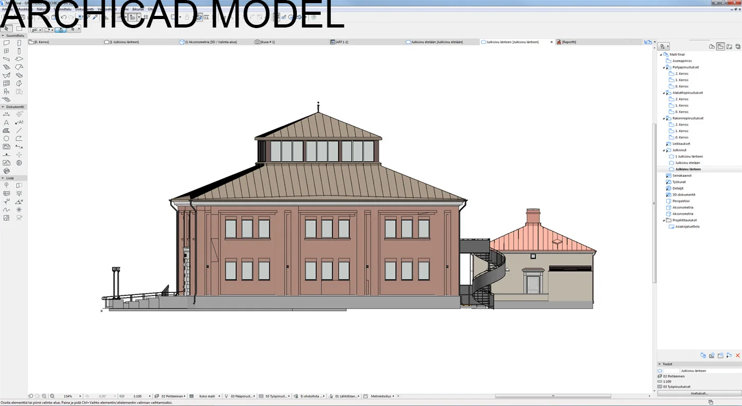Switch to the 0. Kerros tab
Image resolution: width=742 pixels, height=406 pixels.
[x=65, y=42]
